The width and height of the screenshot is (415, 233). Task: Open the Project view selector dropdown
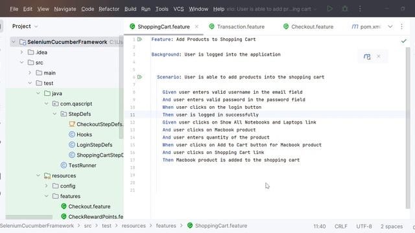[x=36, y=27]
